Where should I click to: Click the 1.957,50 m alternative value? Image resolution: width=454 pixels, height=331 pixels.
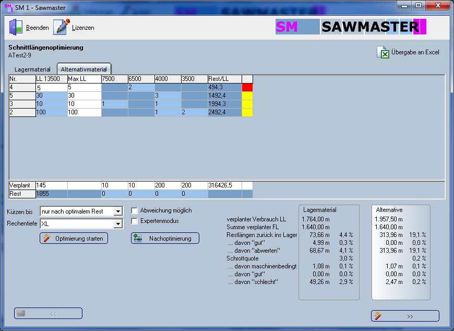(x=389, y=219)
